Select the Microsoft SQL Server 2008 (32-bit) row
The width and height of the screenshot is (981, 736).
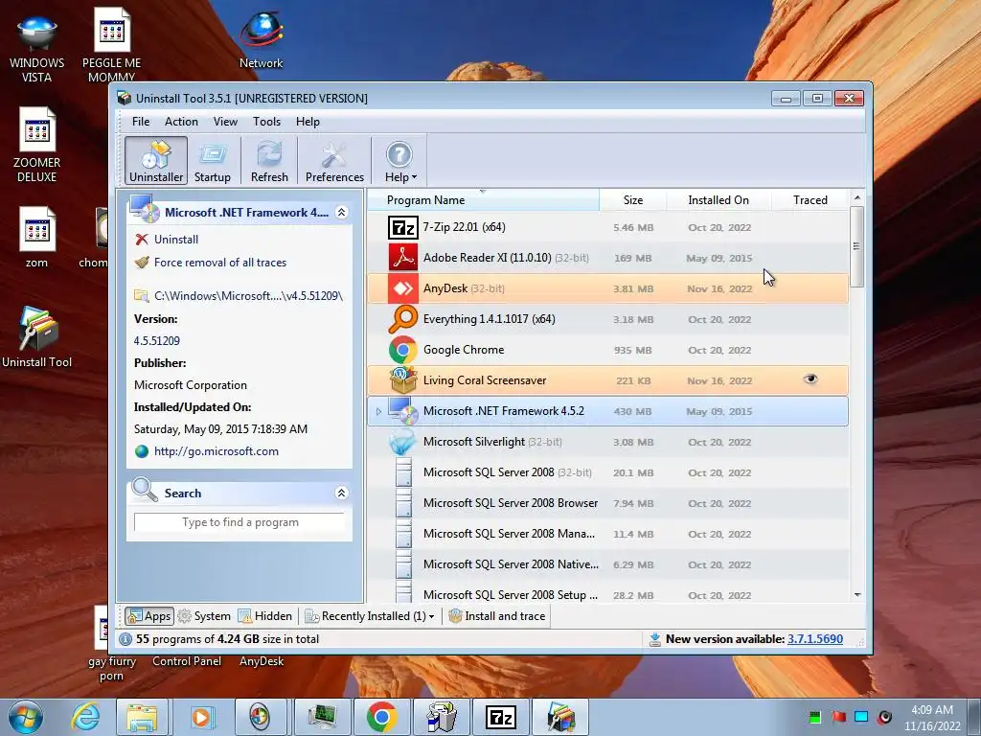[x=608, y=472]
